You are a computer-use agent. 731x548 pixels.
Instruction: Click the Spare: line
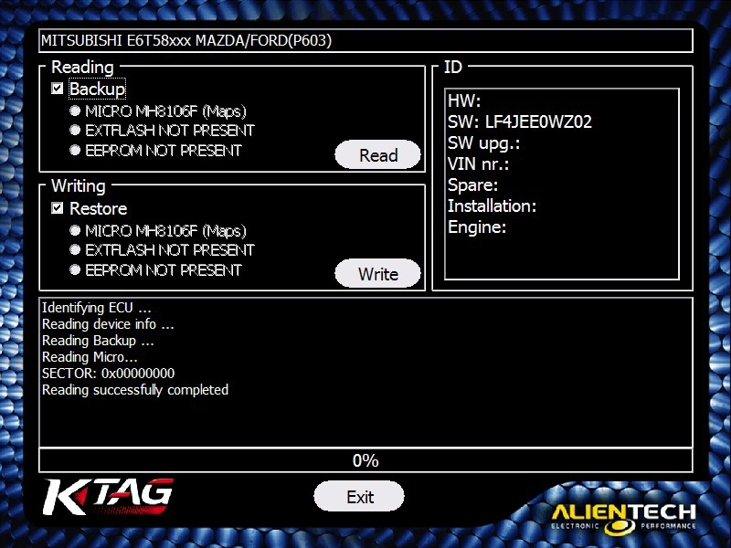tap(472, 185)
